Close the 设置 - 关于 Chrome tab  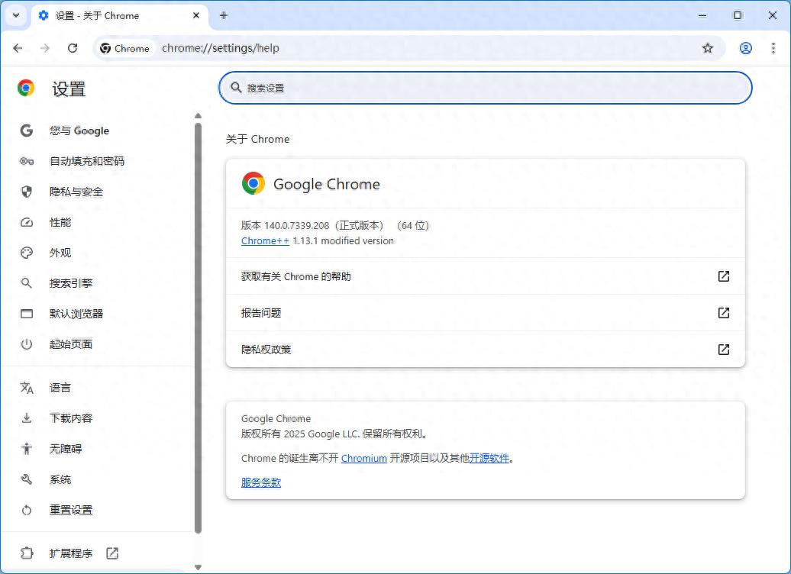pyautogui.click(x=196, y=15)
